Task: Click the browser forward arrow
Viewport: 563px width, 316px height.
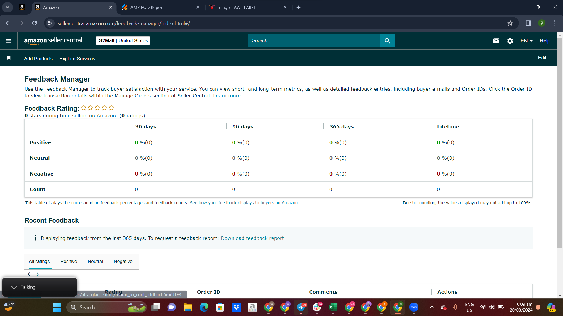Action: pos(21,23)
